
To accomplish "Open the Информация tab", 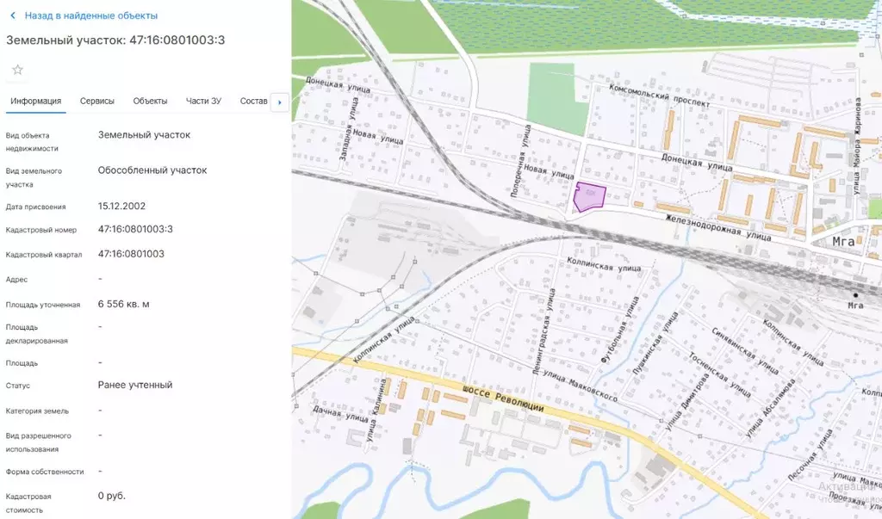I will click(x=36, y=102).
